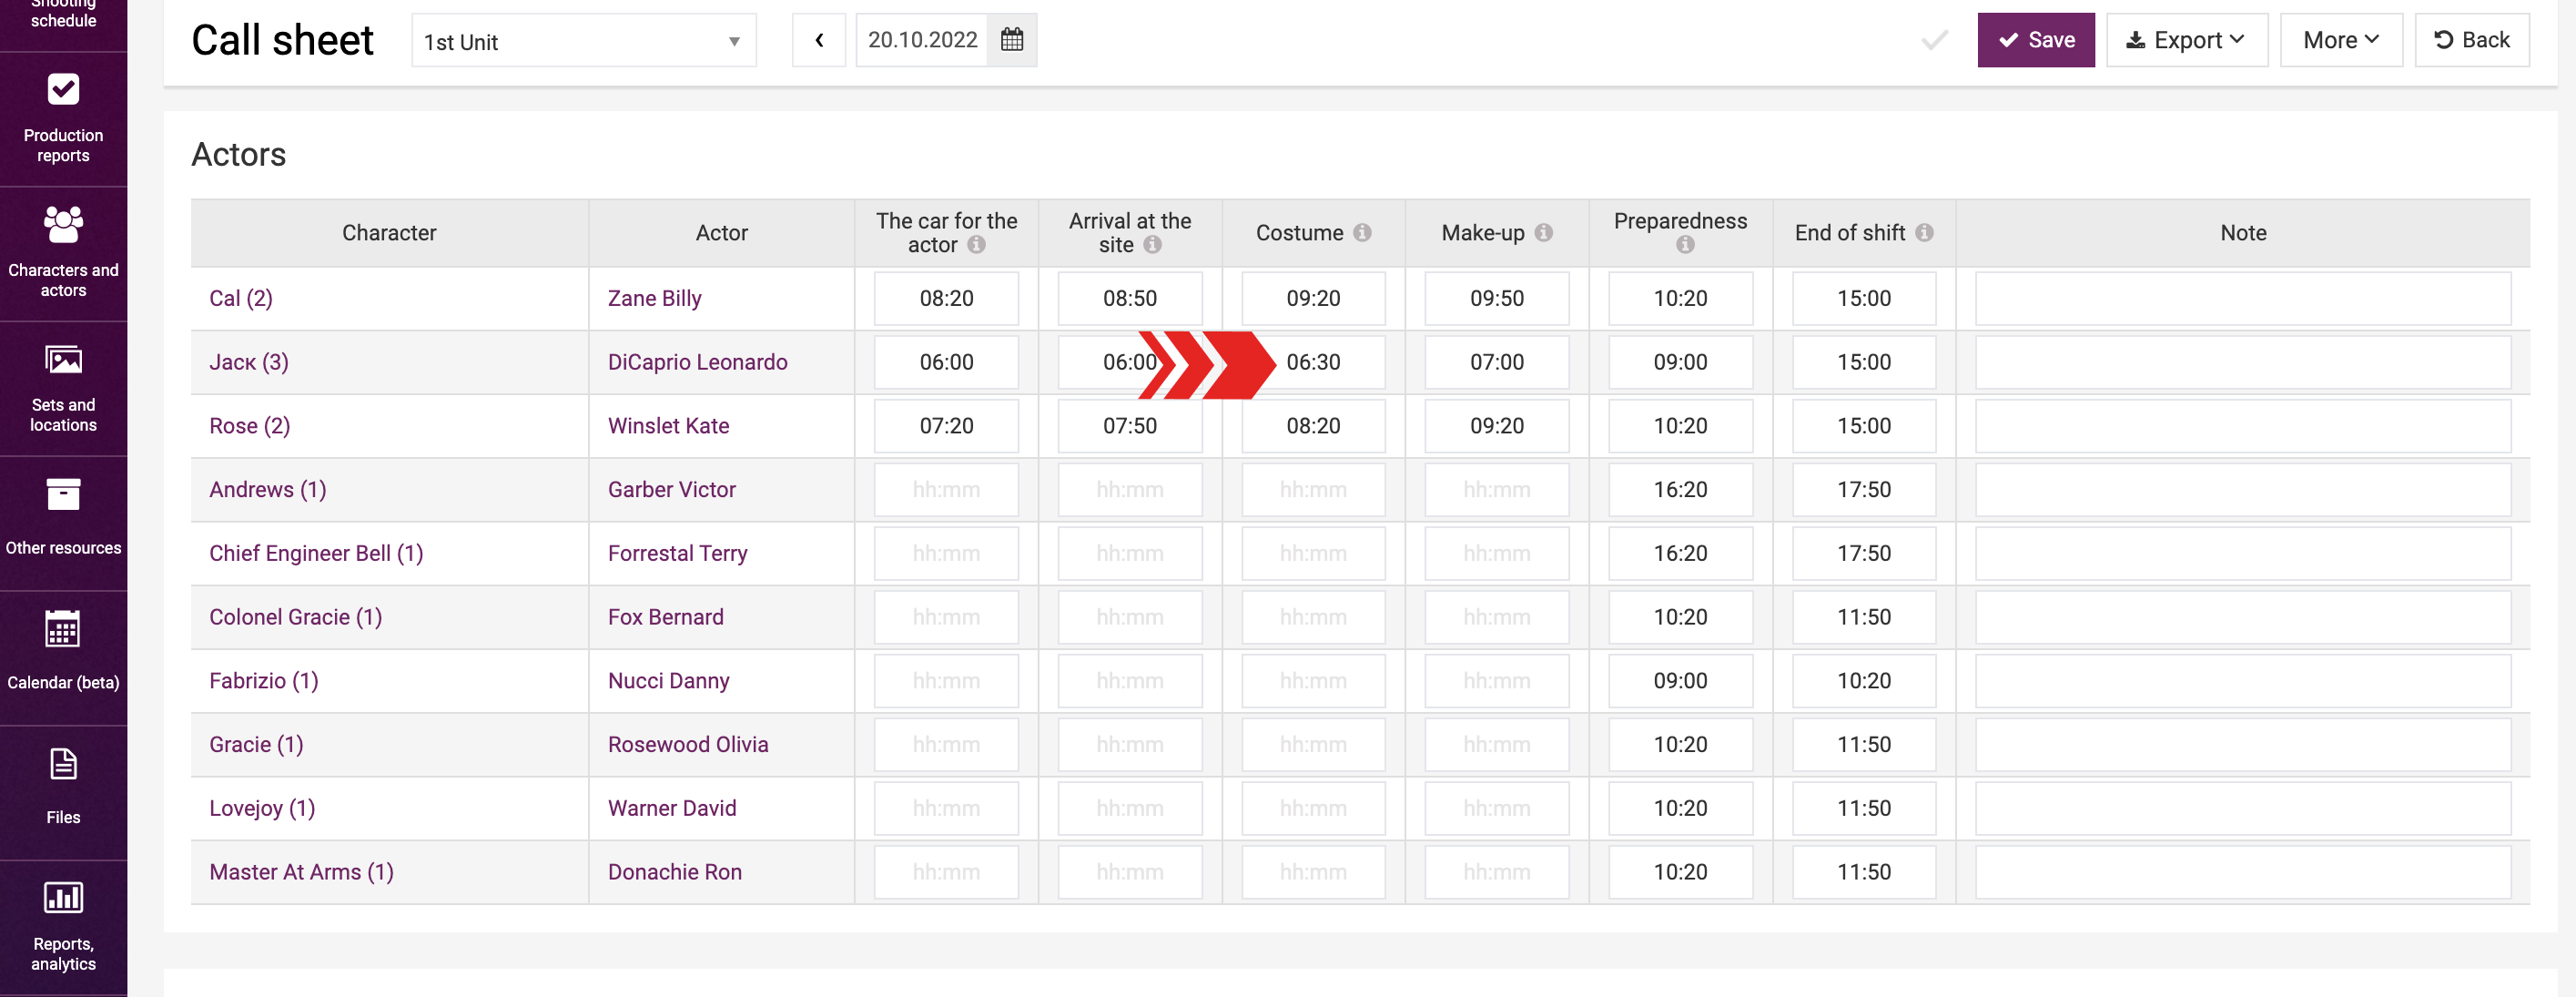Open actor Fox Bernard
The image size is (2576, 997).
point(666,617)
